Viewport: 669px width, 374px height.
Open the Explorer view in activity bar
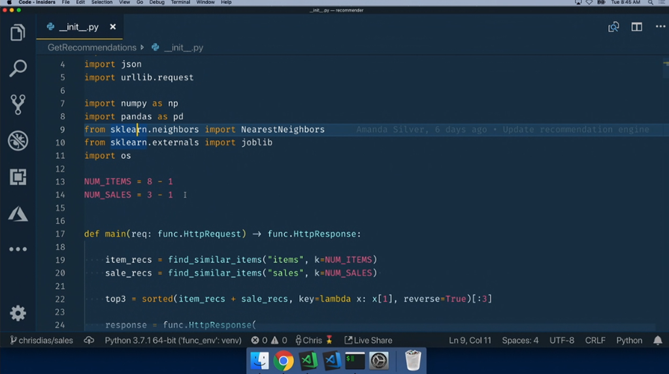[18, 32]
